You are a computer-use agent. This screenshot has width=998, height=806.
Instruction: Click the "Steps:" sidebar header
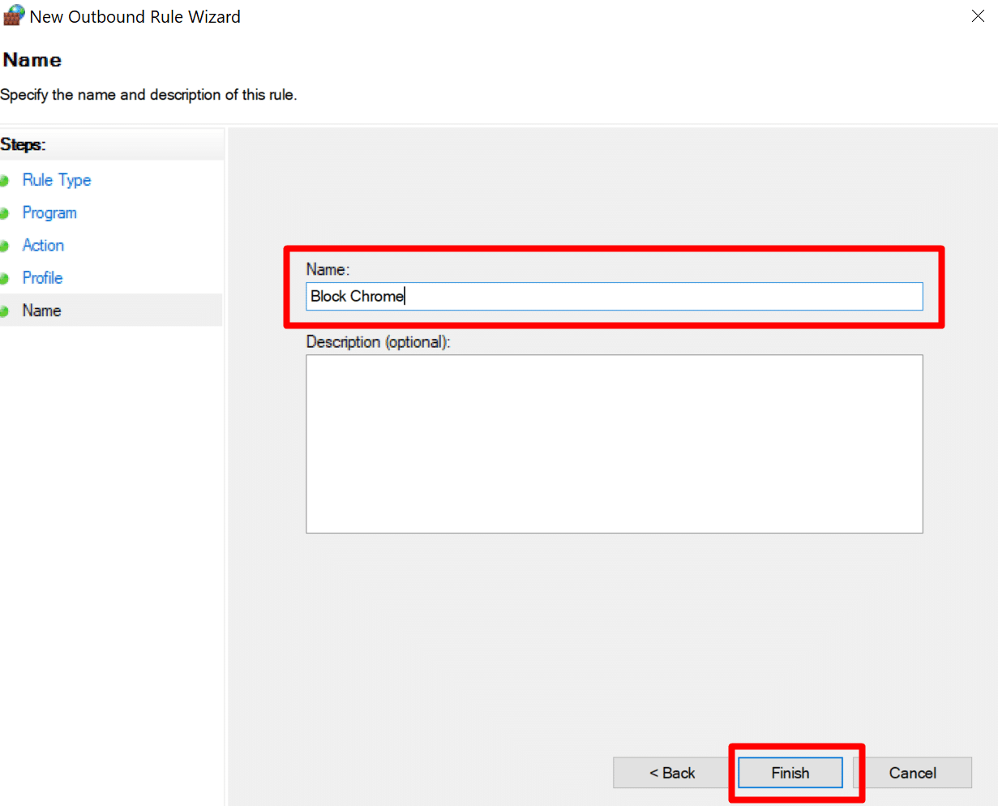(x=24, y=144)
